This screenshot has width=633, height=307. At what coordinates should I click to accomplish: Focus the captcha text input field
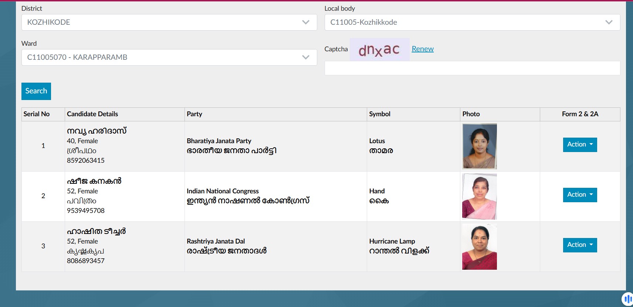[472, 68]
